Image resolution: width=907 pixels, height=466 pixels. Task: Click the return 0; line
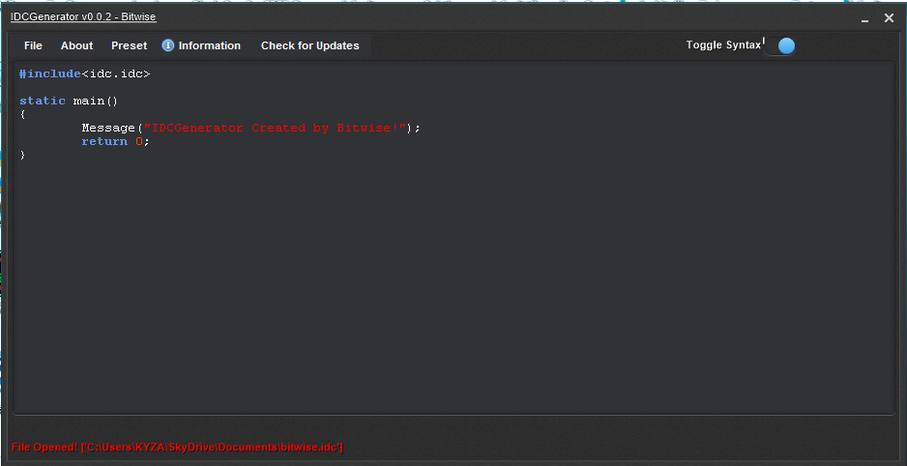click(x=115, y=142)
